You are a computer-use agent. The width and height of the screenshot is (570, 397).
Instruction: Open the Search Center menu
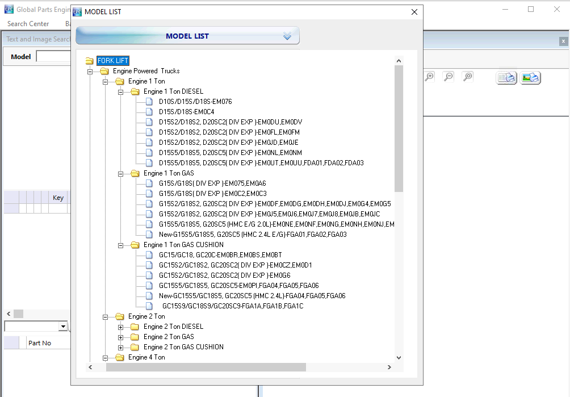pos(28,24)
